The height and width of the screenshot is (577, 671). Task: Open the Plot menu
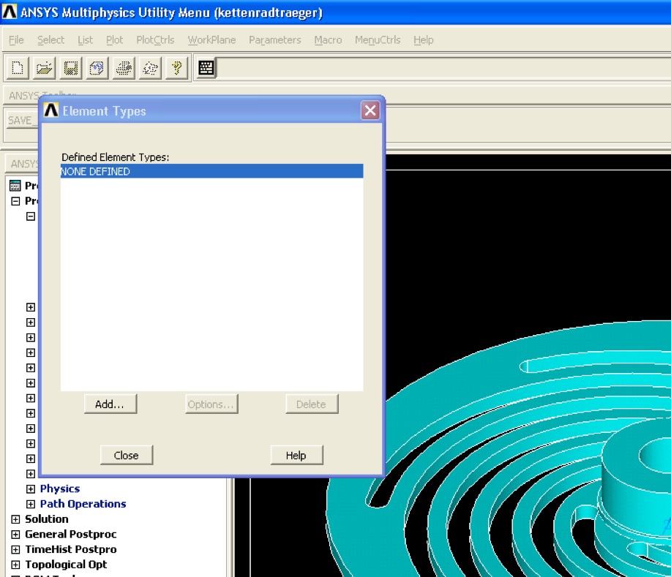[115, 39]
